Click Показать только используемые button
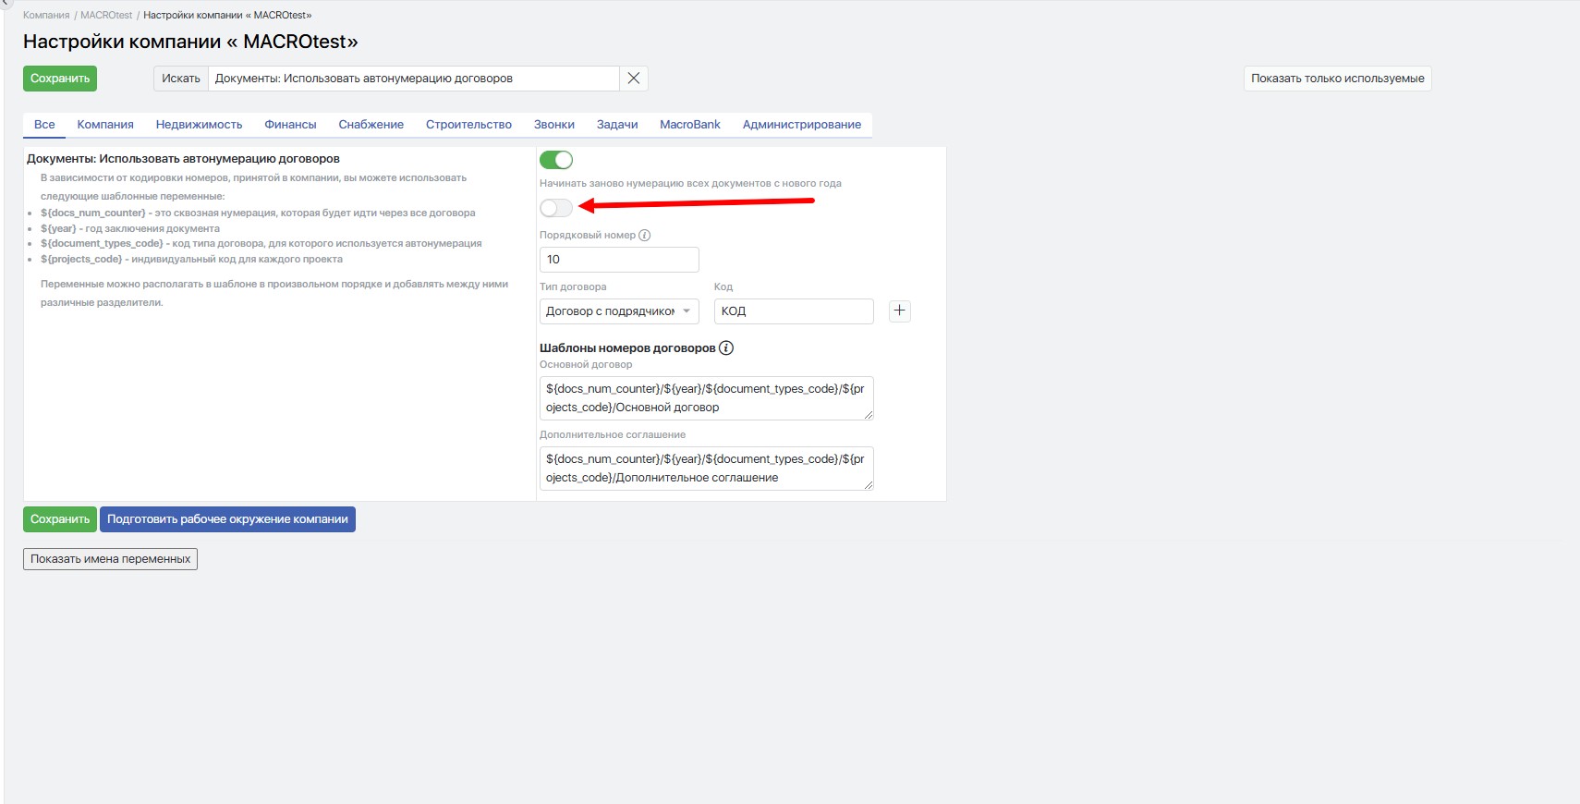 pos(1338,79)
